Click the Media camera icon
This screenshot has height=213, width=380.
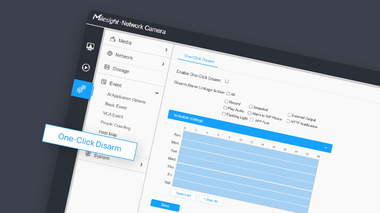[113, 39]
